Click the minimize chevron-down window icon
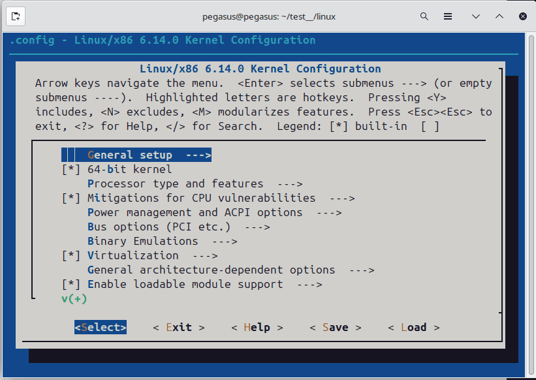The width and height of the screenshot is (536, 380). 476,16
